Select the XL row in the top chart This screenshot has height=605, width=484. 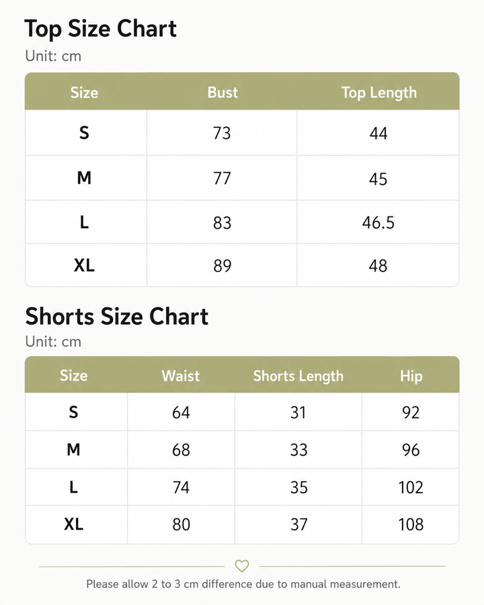tap(242, 266)
